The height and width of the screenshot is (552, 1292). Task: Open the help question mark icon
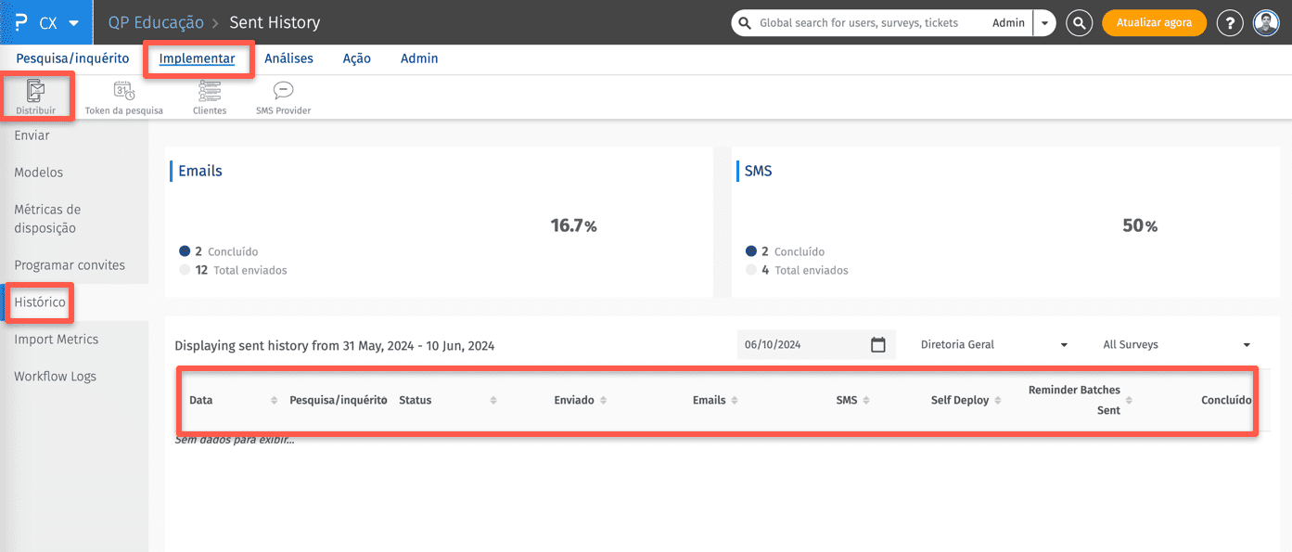click(1230, 23)
